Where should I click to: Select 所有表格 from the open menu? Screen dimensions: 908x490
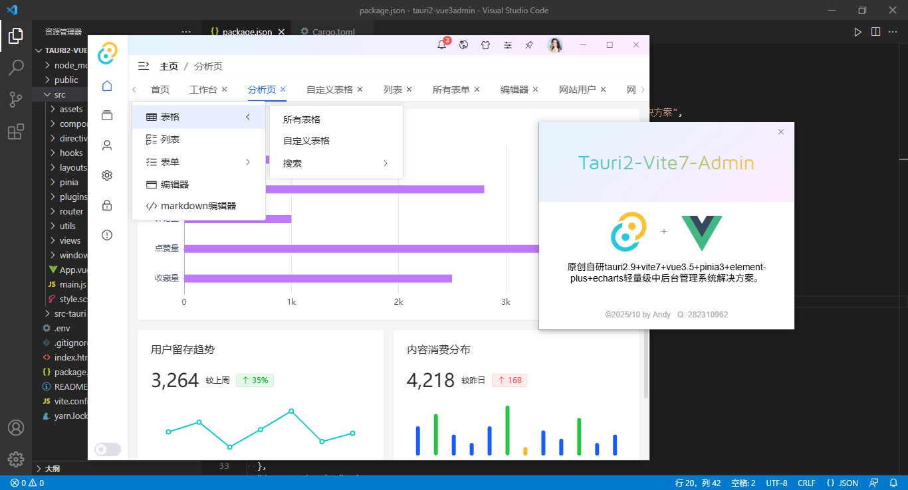(x=302, y=119)
